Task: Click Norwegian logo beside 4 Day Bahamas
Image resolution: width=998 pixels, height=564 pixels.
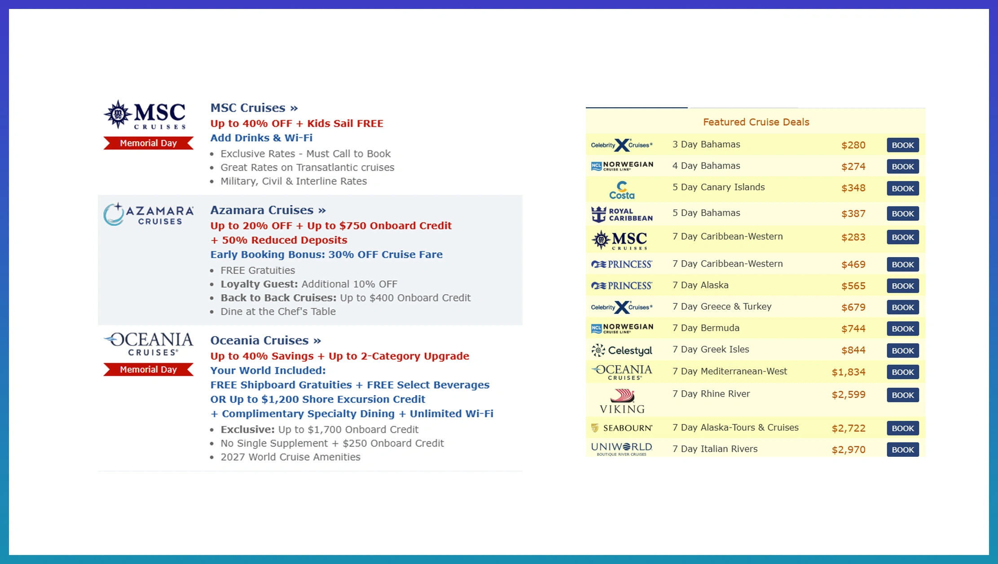Action: (622, 166)
